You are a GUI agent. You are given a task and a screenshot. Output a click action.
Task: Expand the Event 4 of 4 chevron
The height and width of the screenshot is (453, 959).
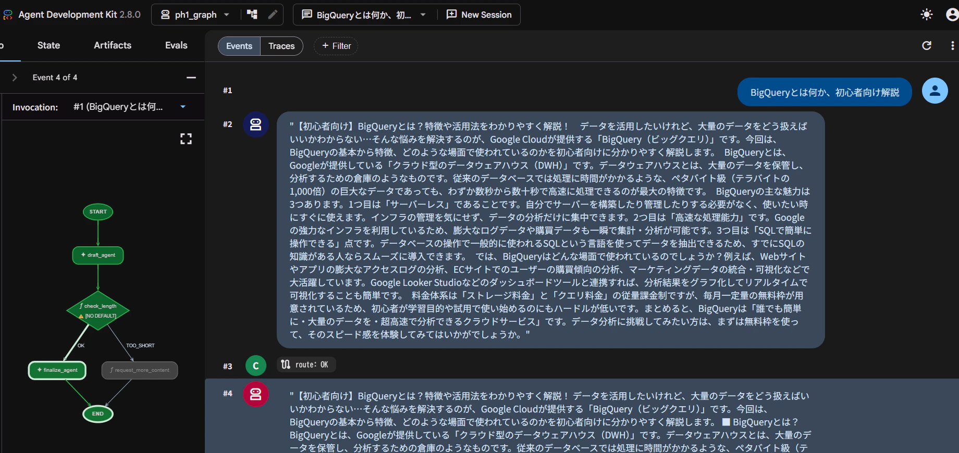[x=15, y=78]
